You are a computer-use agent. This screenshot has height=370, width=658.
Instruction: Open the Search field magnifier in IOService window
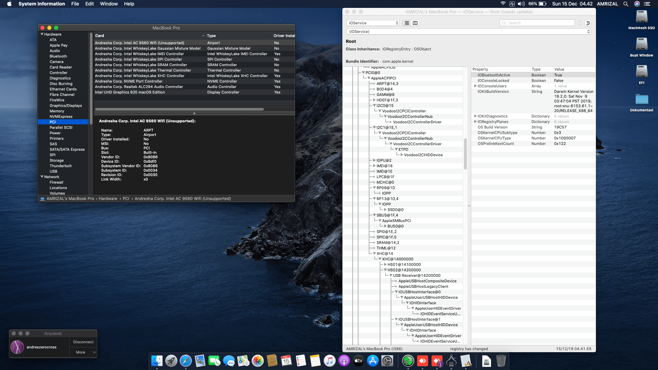[504, 23]
